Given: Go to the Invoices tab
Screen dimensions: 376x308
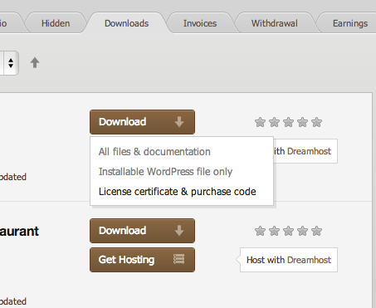Looking at the screenshot, I should pyautogui.click(x=200, y=23).
